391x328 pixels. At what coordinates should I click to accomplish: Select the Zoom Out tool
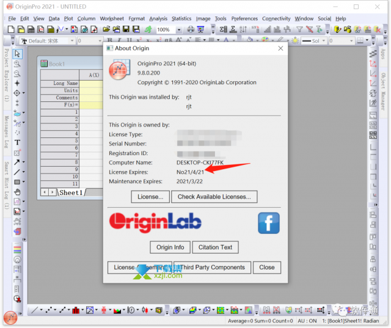(17, 74)
